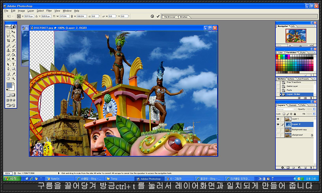The image size is (322, 193).
Task: Click the foreground color swatch
Action: (9, 86)
